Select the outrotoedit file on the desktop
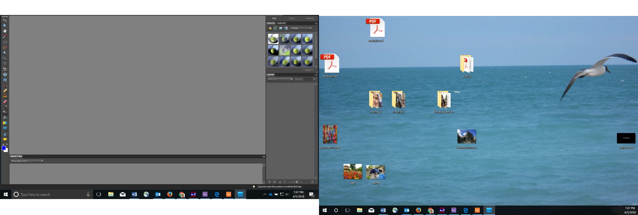 pos(626,141)
